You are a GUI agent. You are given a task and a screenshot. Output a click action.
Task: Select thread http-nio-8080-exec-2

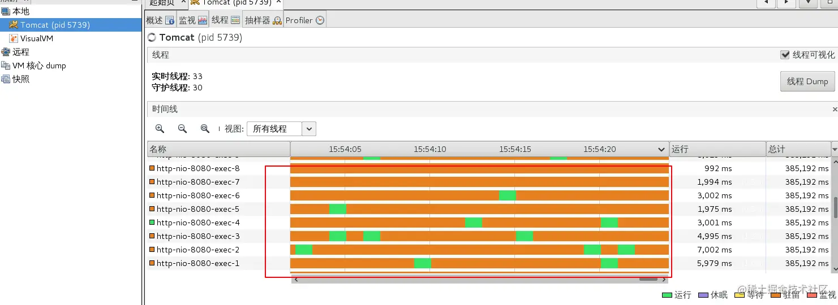click(x=198, y=250)
